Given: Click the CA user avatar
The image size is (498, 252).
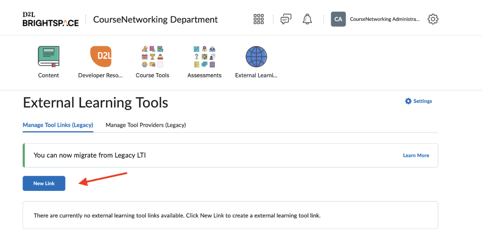Looking at the screenshot, I should pyautogui.click(x=338, y=19).
